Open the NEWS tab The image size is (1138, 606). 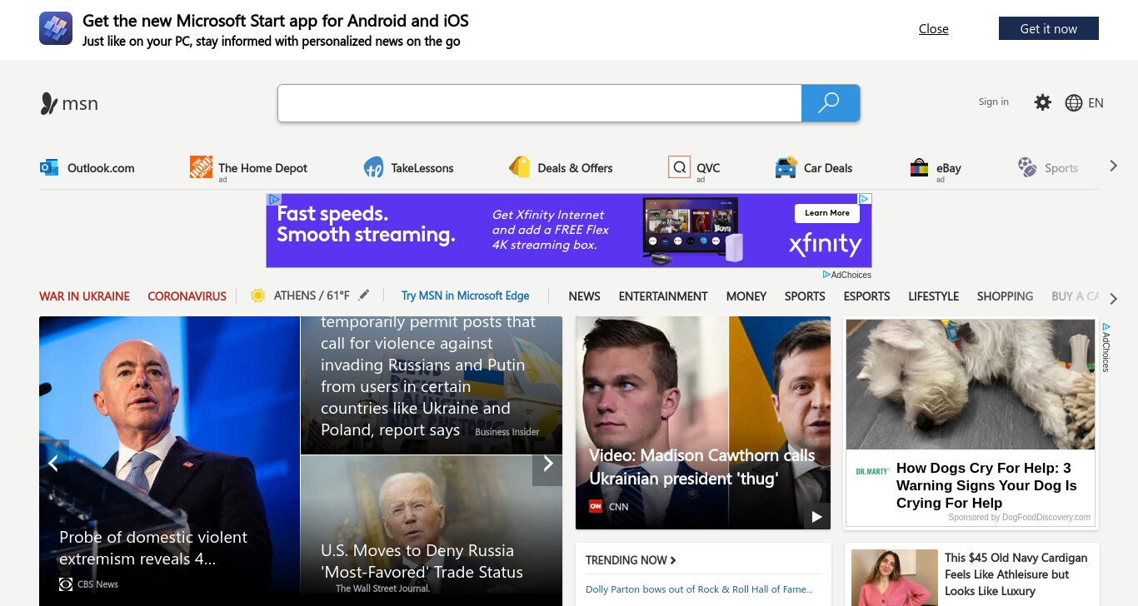584,296
